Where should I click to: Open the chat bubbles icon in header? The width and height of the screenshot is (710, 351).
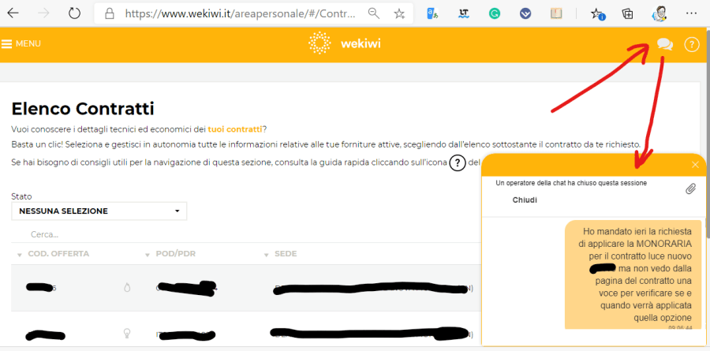664,44
